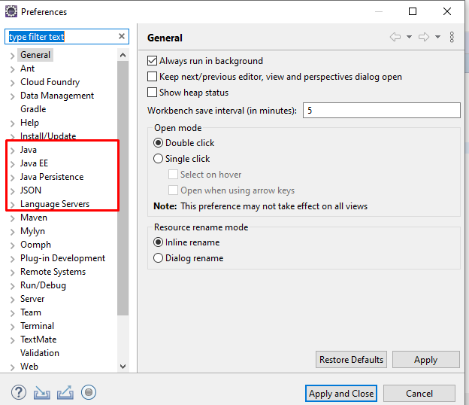Viewport: 469px width, 405px height.
Task: Click the import preferences icon
Action: point(41,393)
